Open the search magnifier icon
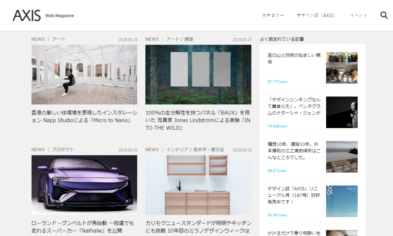 pyautogui.click(x=384, y=15)
